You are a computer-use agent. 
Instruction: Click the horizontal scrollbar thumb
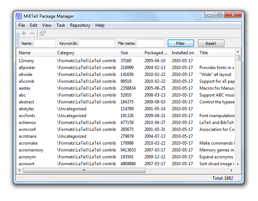coord(84,170)
